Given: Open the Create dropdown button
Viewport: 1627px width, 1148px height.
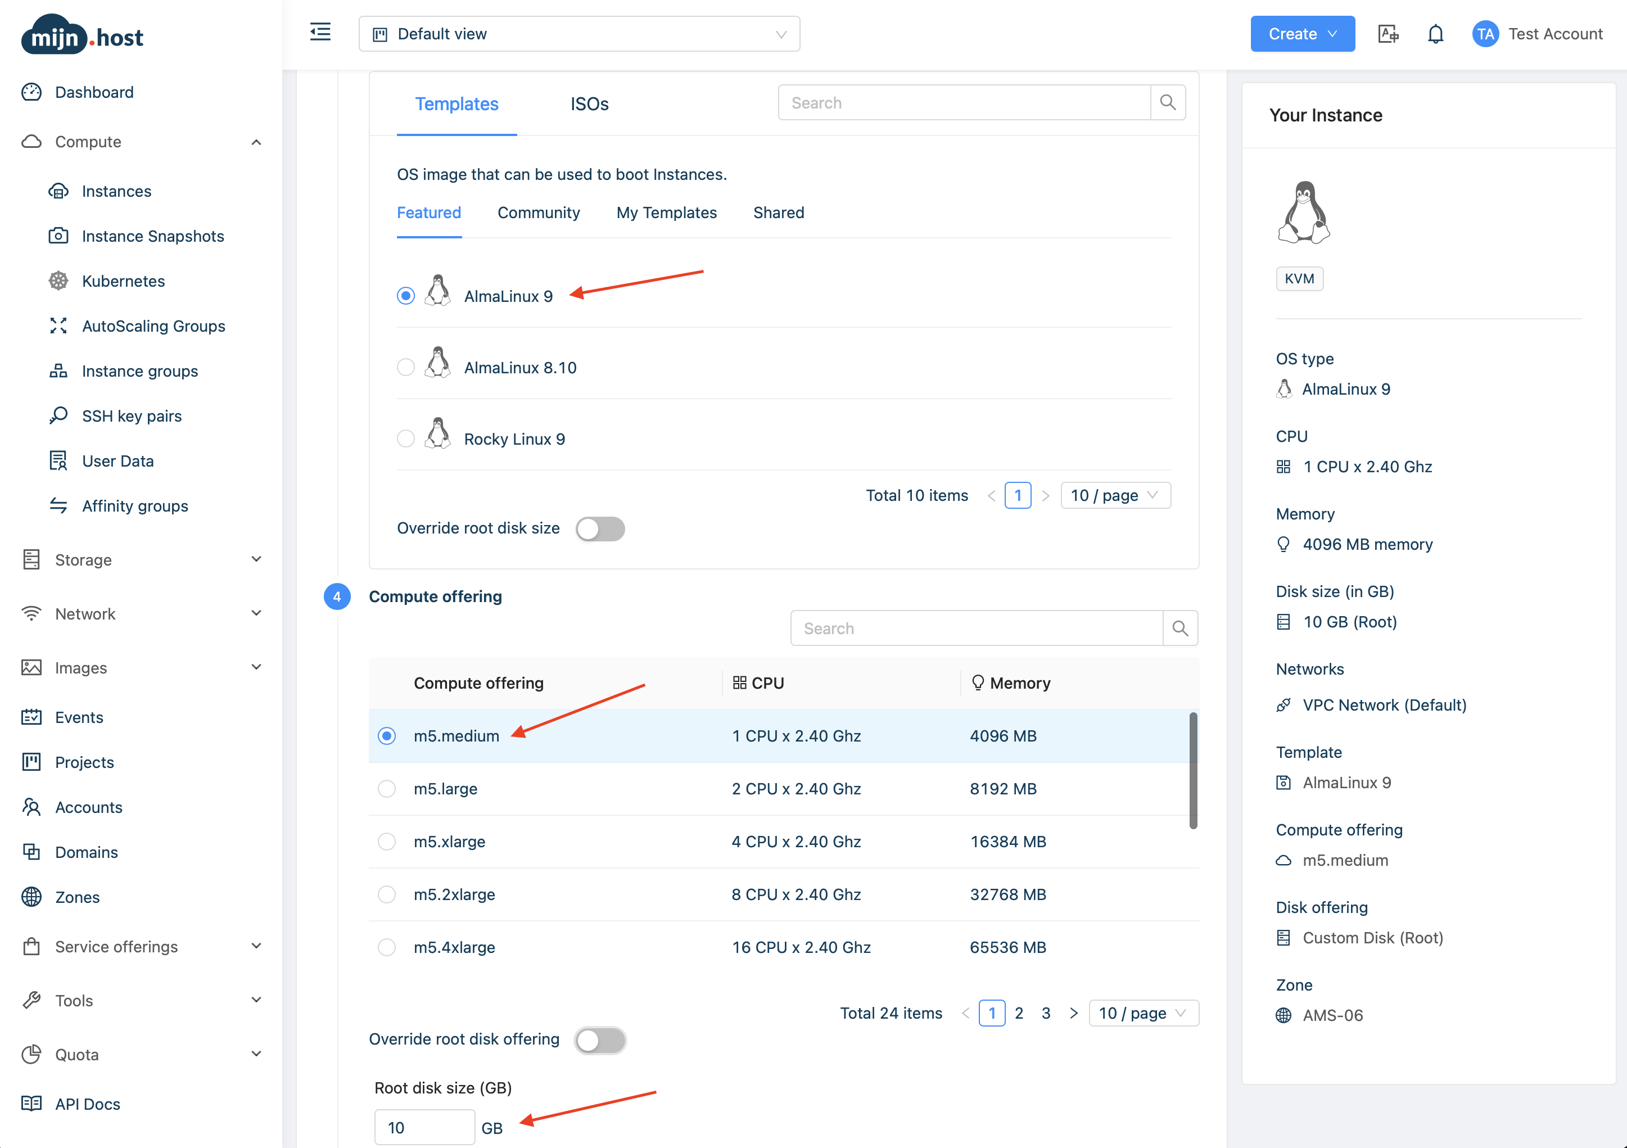Looking at the screenshot, I should tap(1301, 34).
